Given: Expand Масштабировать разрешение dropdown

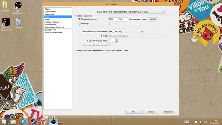Looking at the screenshot, I should point(126,32).
